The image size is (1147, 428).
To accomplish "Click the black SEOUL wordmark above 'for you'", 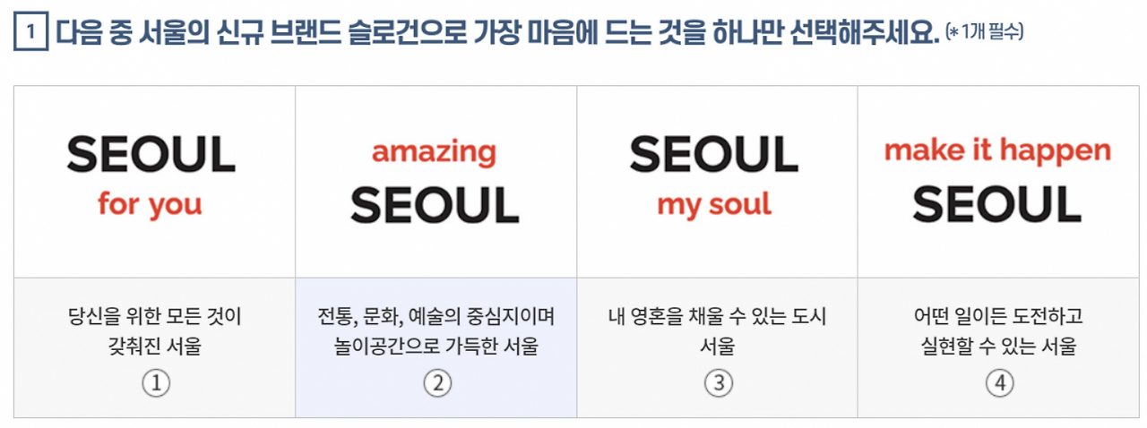I will (151, 155).
